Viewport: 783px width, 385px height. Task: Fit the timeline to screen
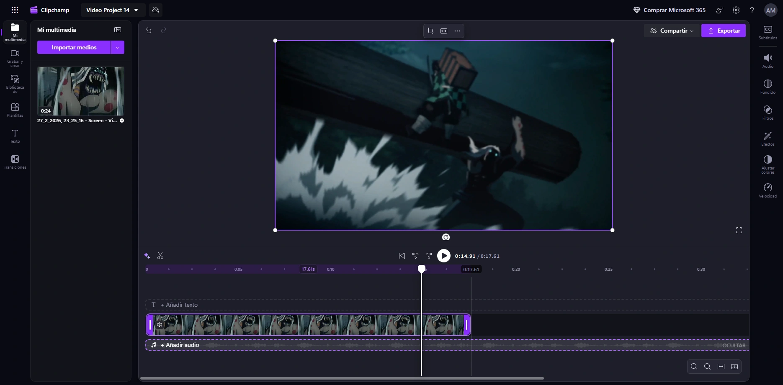click(721, 367)
